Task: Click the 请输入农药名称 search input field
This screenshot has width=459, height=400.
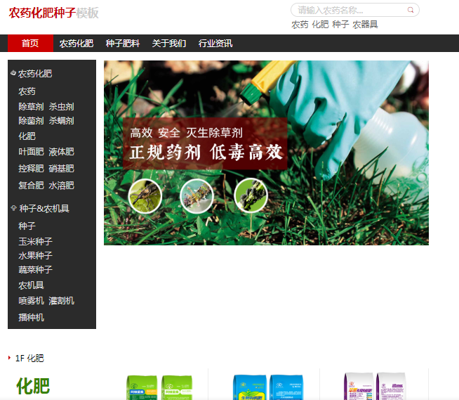Action: (x=347, y=10)
